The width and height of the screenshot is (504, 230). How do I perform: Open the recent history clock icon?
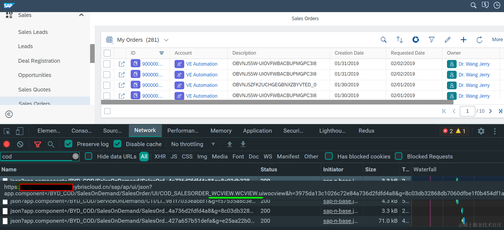pos(497,5)
